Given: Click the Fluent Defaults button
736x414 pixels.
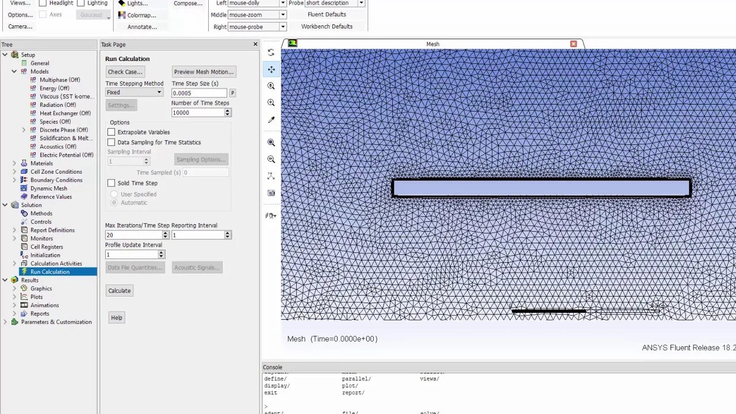Looking at the screenshot, I should pos(327,14).
